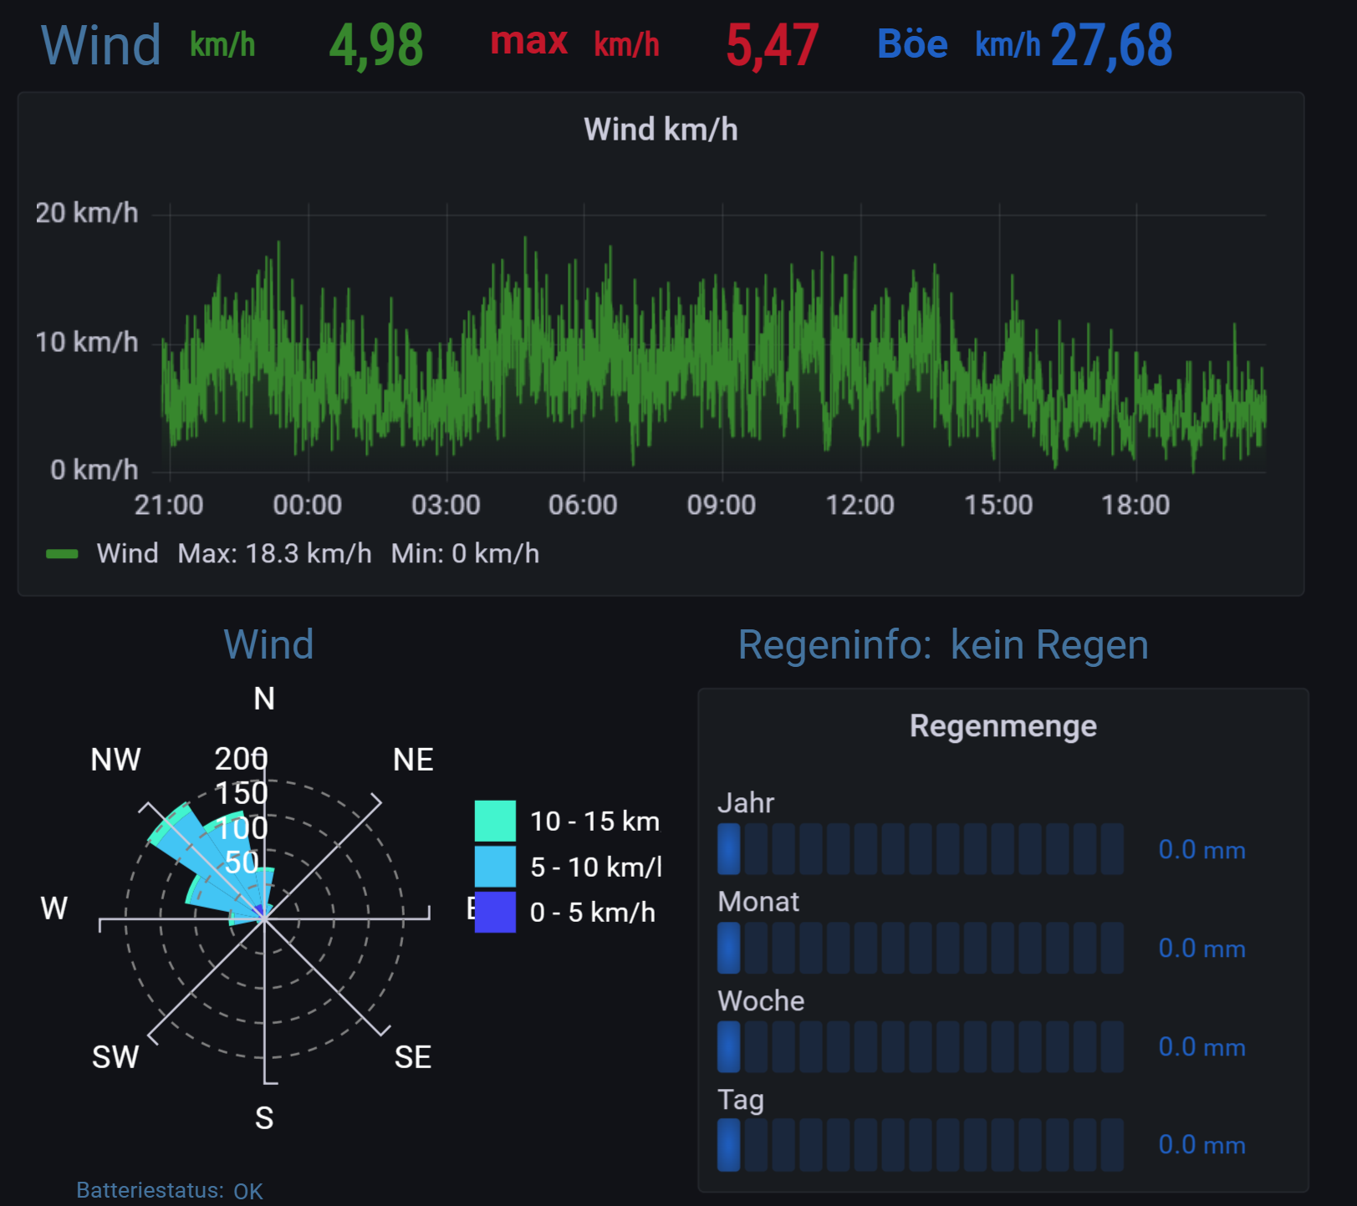Click the blue Böe label in header
This screenshot has width=1357, height=1206.
point(912,43)
